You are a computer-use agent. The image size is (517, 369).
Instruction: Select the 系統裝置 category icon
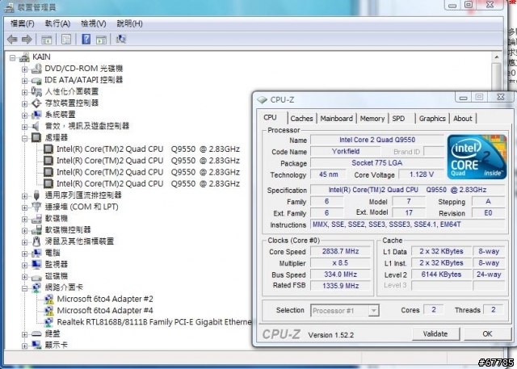point(36,115)
